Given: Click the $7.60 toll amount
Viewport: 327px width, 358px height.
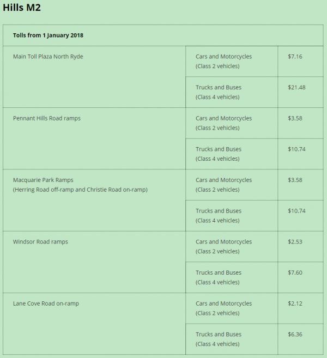Looking at the screenshot, I should pos(295,272).
